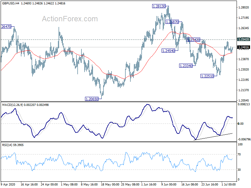Select the black MACD divergence trendline

213,137
